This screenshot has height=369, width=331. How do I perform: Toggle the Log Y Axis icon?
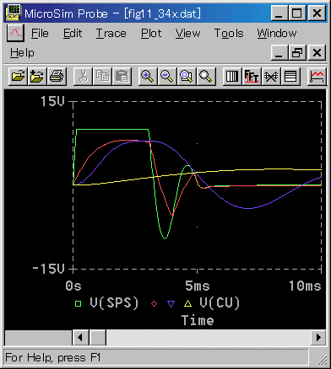pos(290,76)
